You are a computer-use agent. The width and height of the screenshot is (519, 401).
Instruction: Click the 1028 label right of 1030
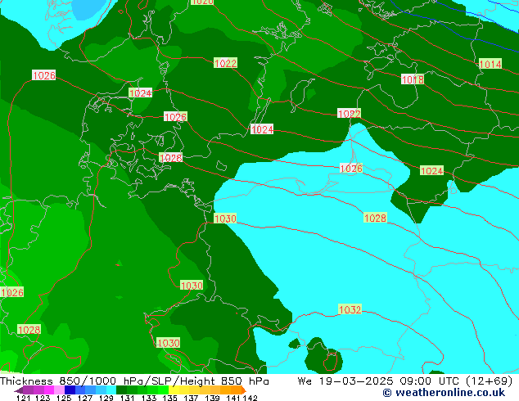pos(375,218)
